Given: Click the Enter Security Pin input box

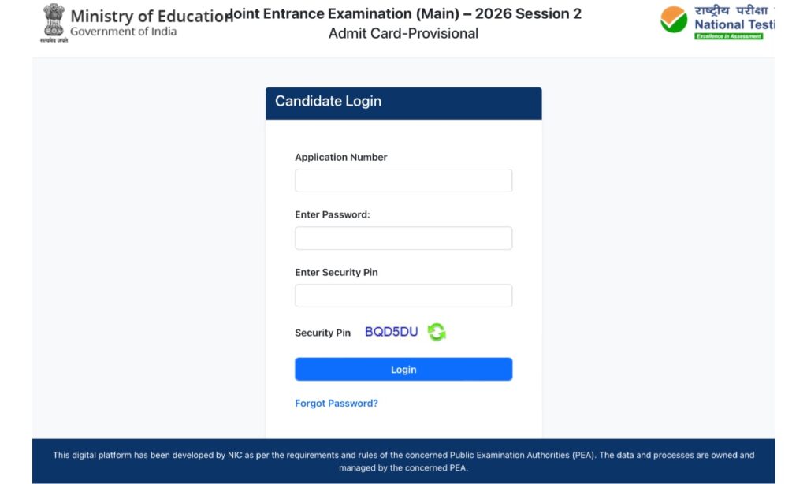Looking at the screenshot, I should (403, 295).
